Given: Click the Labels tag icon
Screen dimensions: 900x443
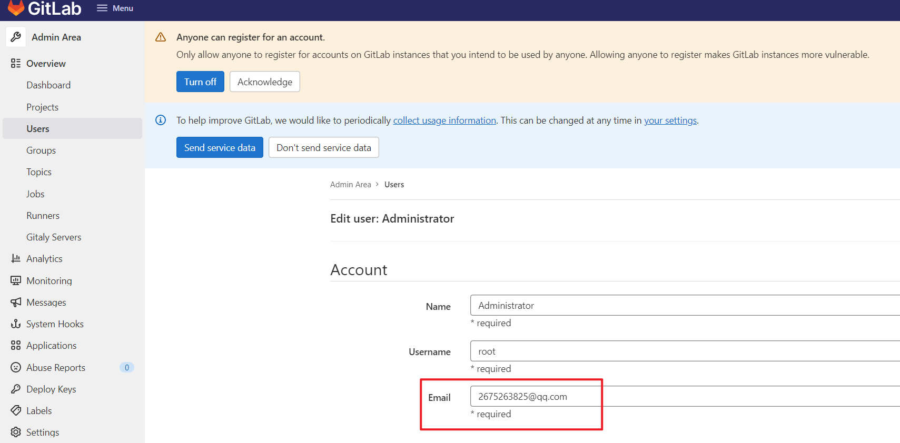Looking at the screenshot, I should point(16,410).
